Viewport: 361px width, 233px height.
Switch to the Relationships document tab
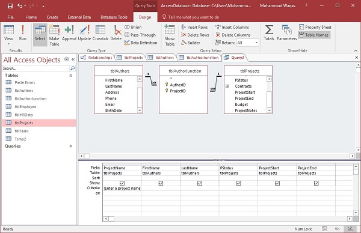(96, 58)
